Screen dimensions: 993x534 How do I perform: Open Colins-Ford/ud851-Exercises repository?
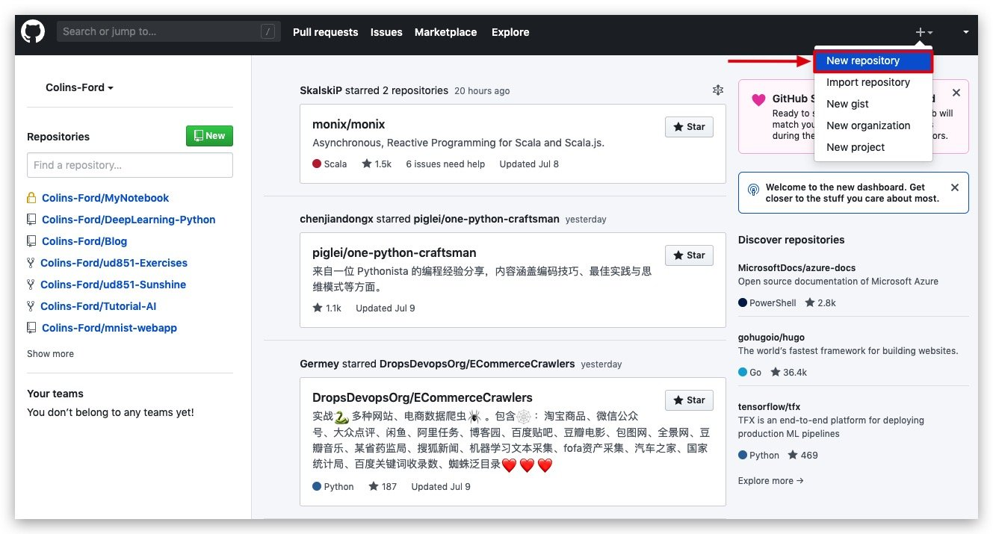pyautogui.click(x=114, y=263)
